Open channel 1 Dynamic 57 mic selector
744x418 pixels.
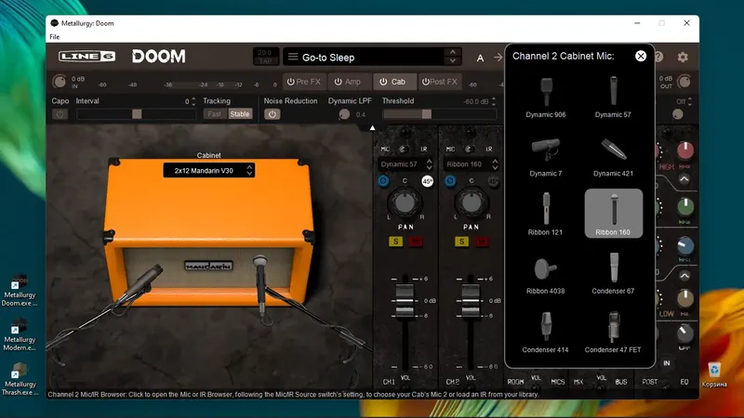click(405, 164)
